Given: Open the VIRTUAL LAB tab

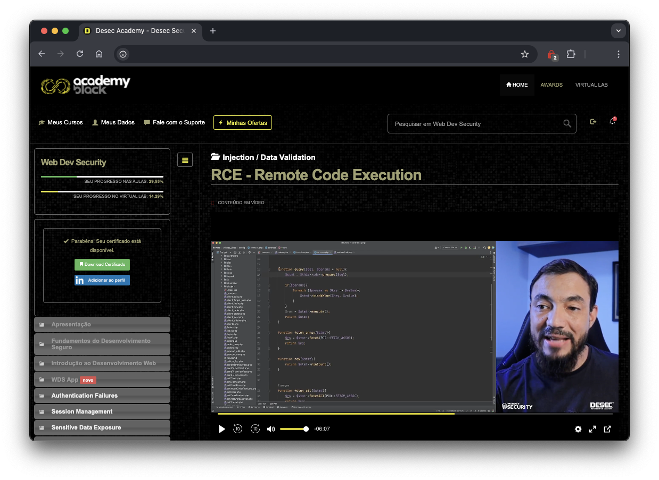Looking at the screenshot, I should (591, 85).
